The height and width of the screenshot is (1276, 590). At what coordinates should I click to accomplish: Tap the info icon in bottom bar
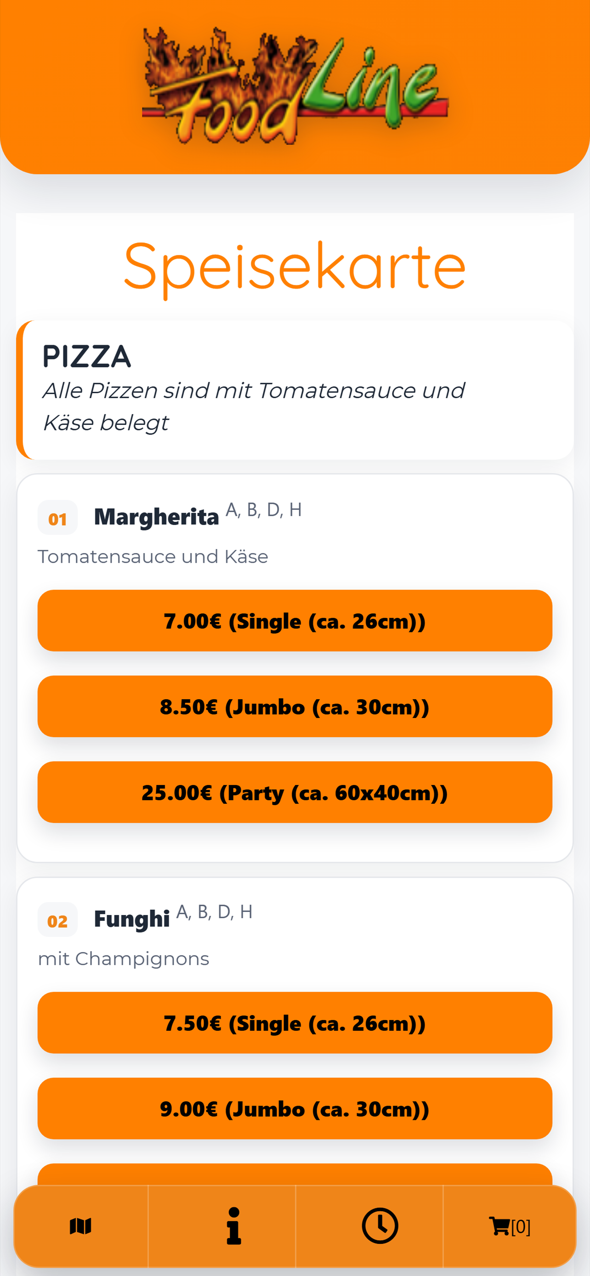click(233, 1226)
